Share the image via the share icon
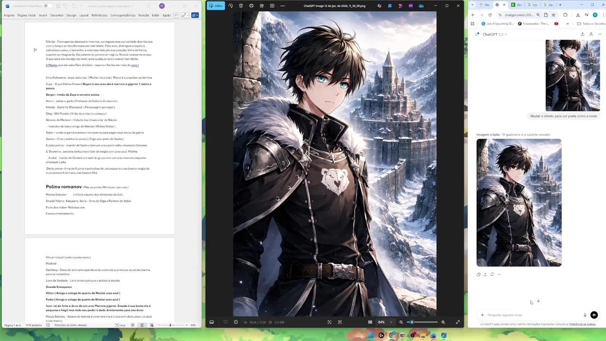The width and height of the screenshot is (606, 341). click(262, 6)
